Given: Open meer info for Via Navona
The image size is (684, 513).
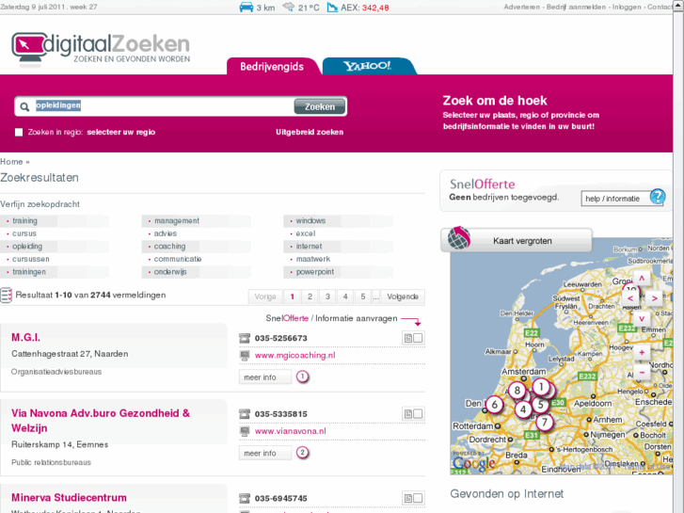Looking at the screenshot, I should click(x=264, y=453).
